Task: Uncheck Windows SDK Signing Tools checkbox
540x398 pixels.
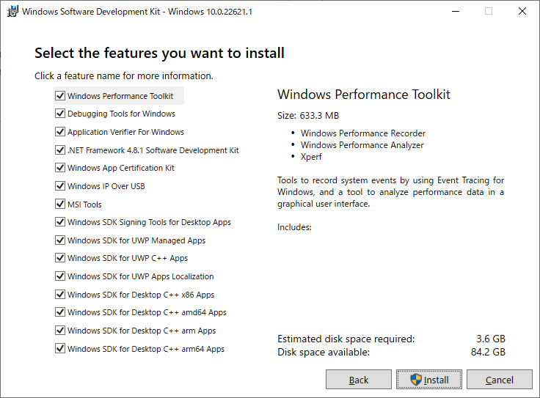Action: coord(60,222)
